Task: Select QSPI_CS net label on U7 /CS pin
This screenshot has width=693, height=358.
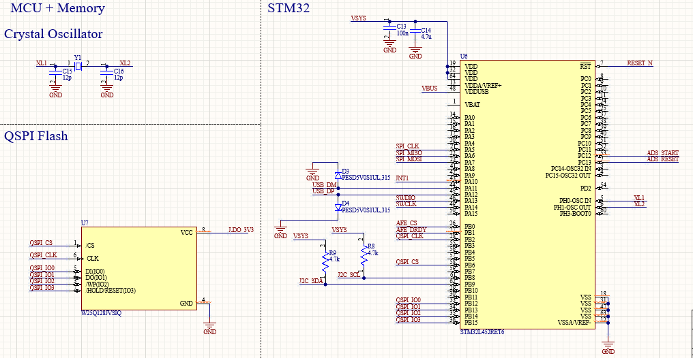Action: [x=41, y=242]
